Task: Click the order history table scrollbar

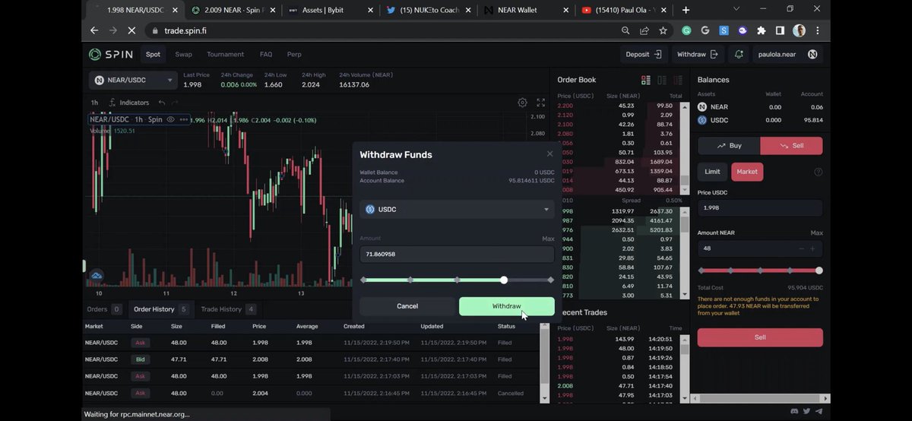Action: tap(543, 362)
